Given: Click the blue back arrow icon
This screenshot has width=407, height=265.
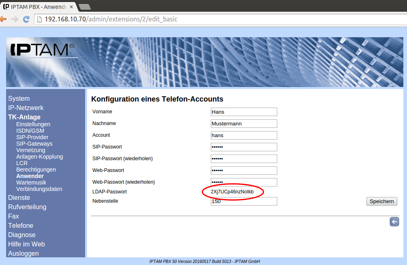Looking at the screenshot, I should coord(394,221).
